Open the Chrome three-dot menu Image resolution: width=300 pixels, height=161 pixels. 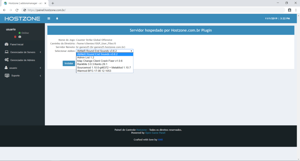(x=296, y=10)
